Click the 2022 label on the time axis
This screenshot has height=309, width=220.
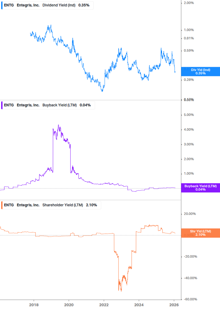pyautogui.click(x=104, y=305)
